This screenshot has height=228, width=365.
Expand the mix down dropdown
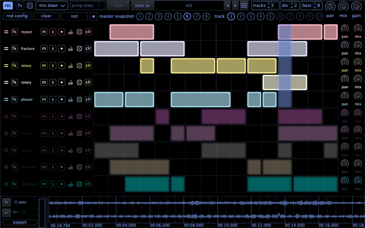tap(52, 6)
